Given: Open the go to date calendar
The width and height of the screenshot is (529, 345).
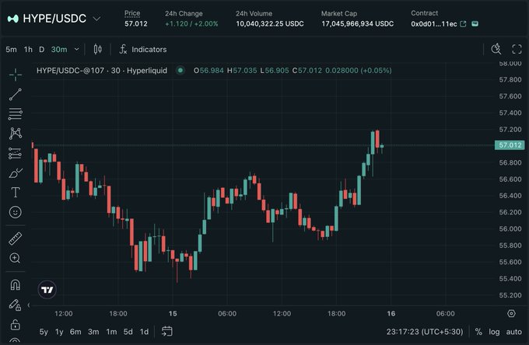Looking at the screenshot, I should (166, 331).
